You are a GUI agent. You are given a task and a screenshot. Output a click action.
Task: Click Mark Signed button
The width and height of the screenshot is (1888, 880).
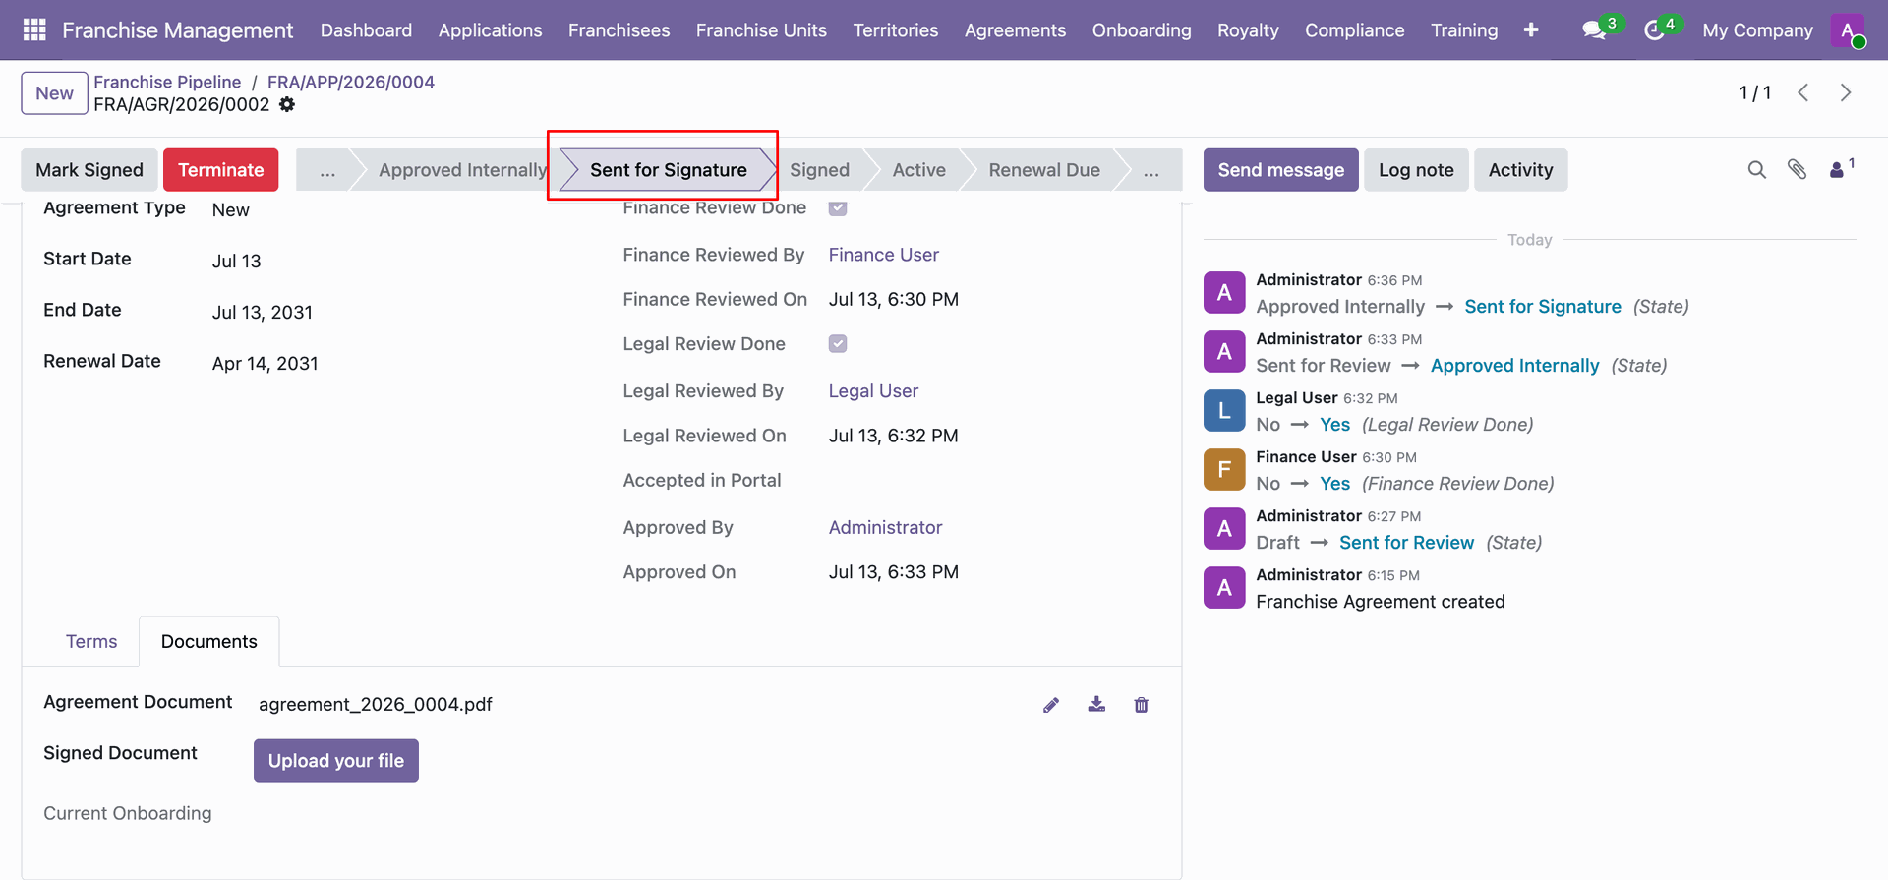[89, 170]
